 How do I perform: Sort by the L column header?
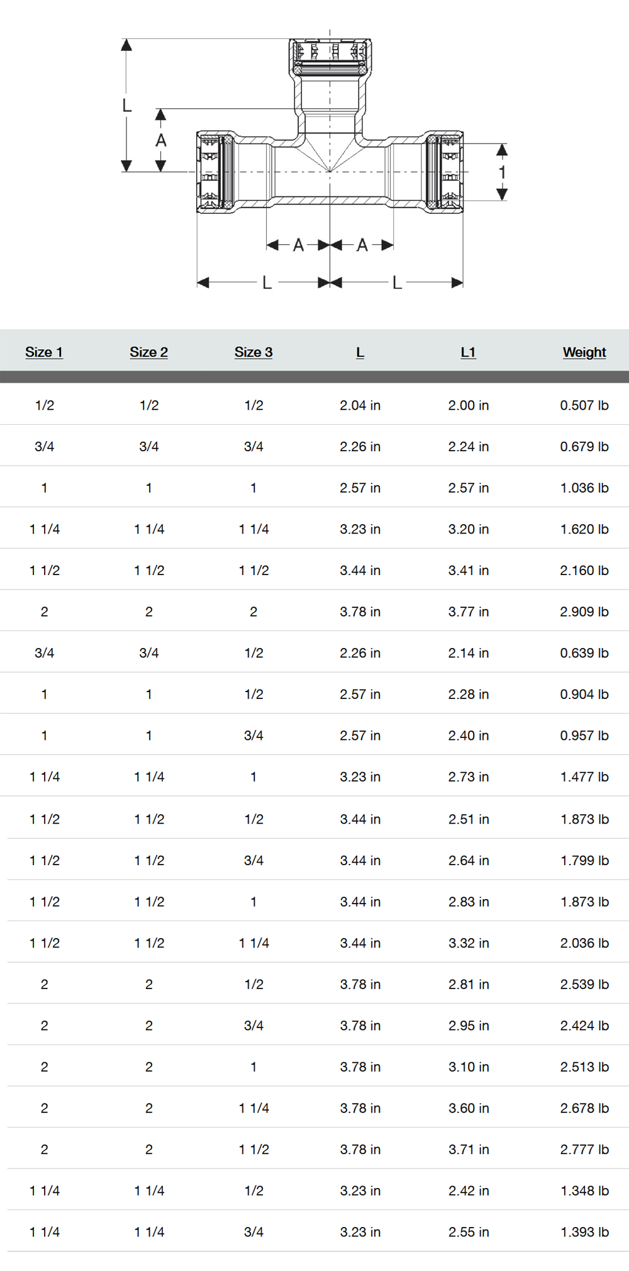pyautogui.click(x=360, y=352)
